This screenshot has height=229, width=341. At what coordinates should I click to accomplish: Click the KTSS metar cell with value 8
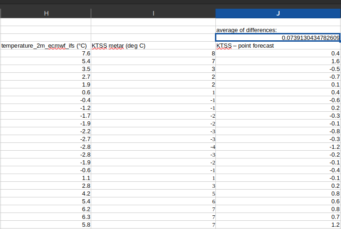click(x=153, y=54)
